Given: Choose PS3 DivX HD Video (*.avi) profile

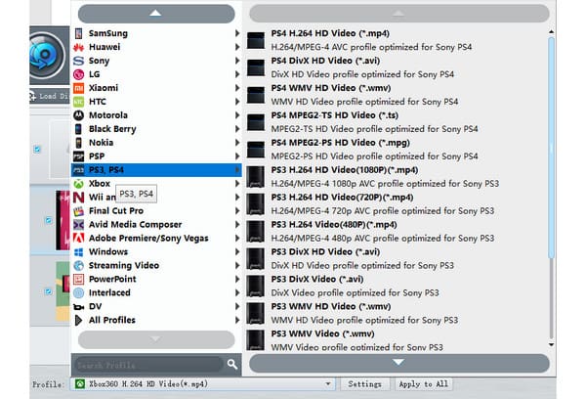Looking at the screenshot, I should tap(397, 258).
